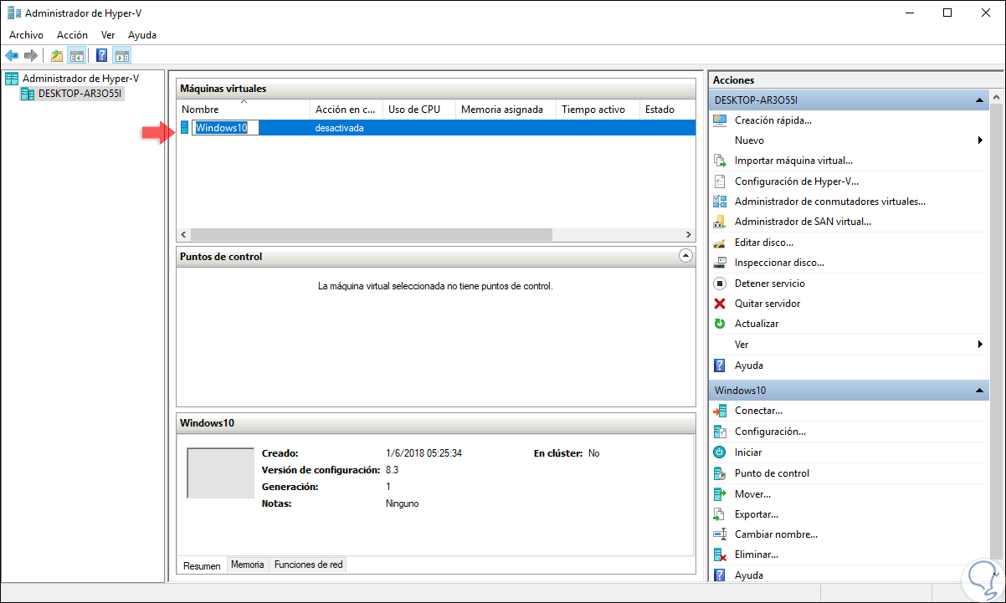1006x603 pixels.
Task: Open the Acción menu
Action: click(x=72, y=35)
